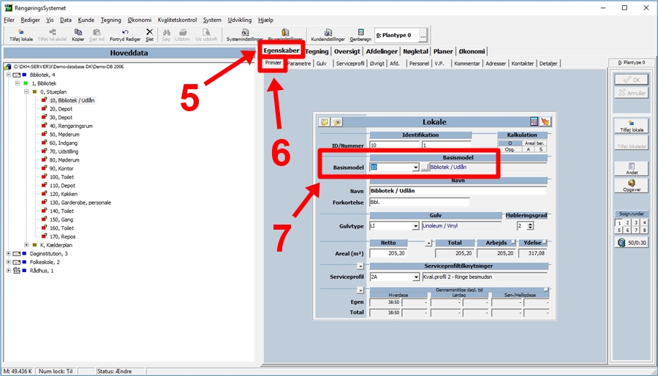Viewport: 658px width, 376px height.
Task: Click the Genberegn calculator icon
Action: (x=360, y=35)
